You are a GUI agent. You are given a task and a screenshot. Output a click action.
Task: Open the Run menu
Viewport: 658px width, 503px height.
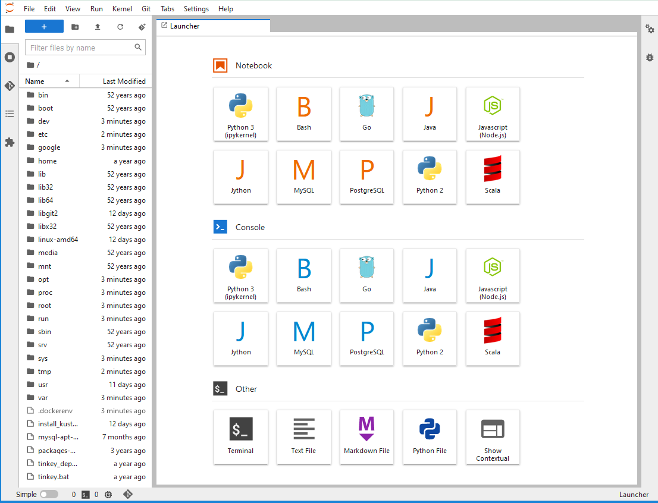coord(96,9)
